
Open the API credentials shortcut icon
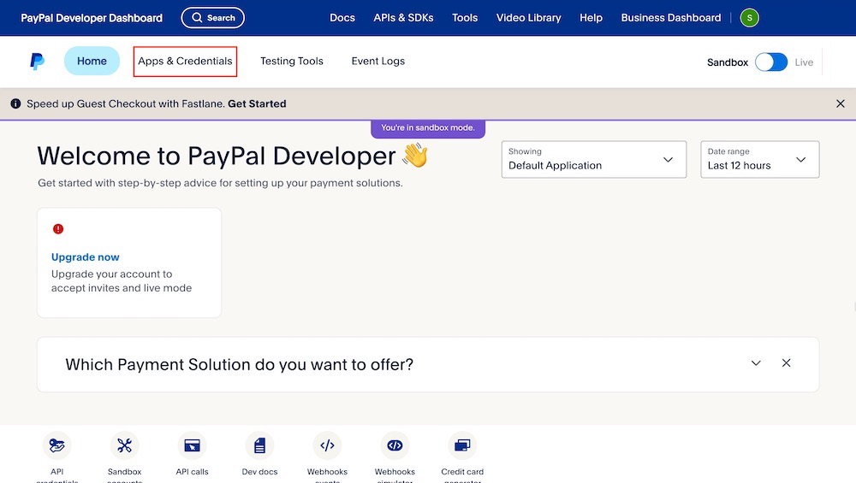click(56, 445)
